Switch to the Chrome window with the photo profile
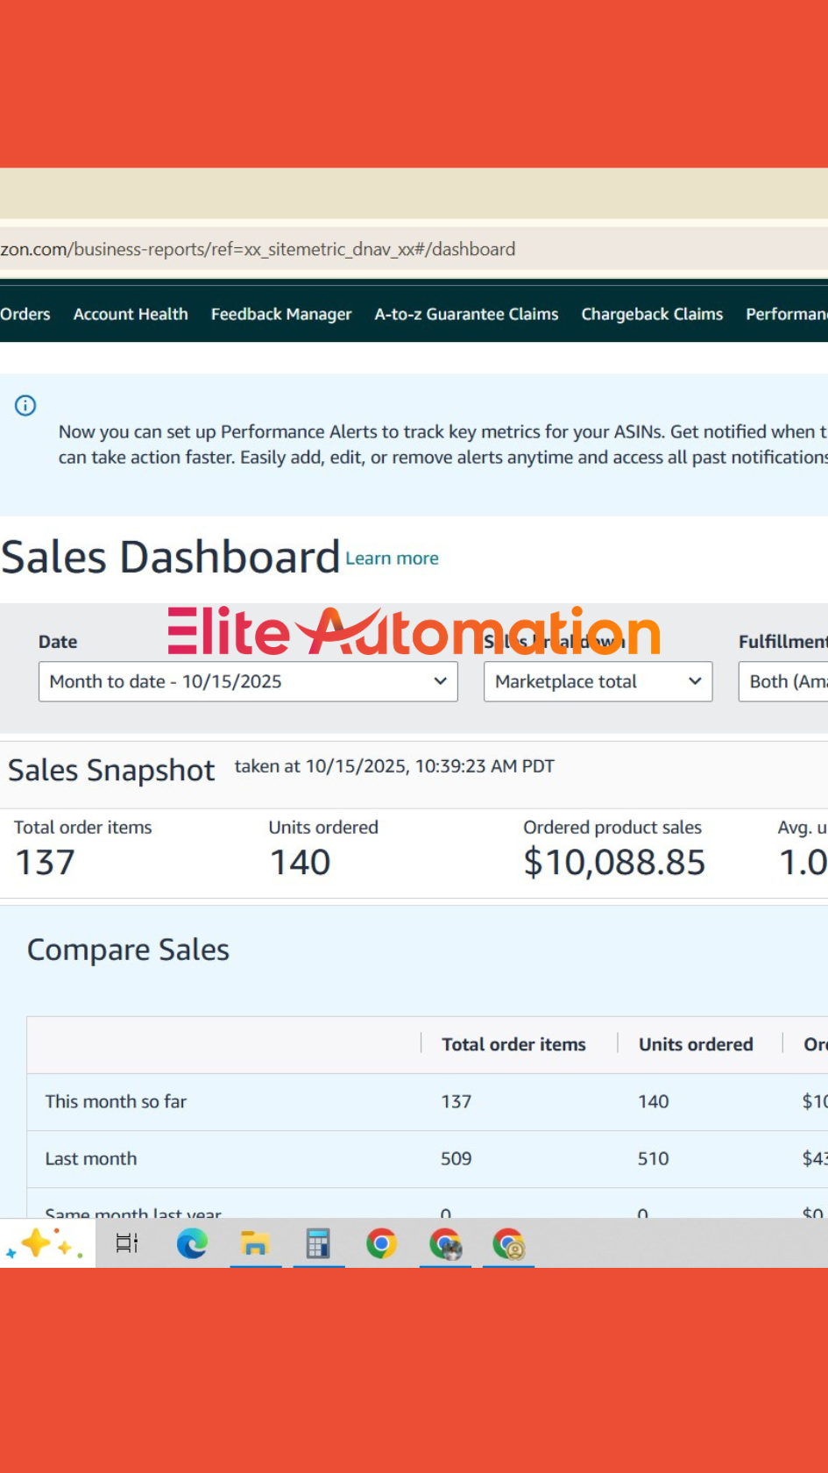The image size is (828, 1473). pos(445,1243)
